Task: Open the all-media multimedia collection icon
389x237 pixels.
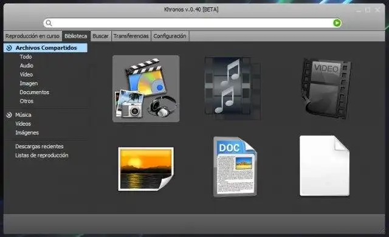Action: (146, 89)
